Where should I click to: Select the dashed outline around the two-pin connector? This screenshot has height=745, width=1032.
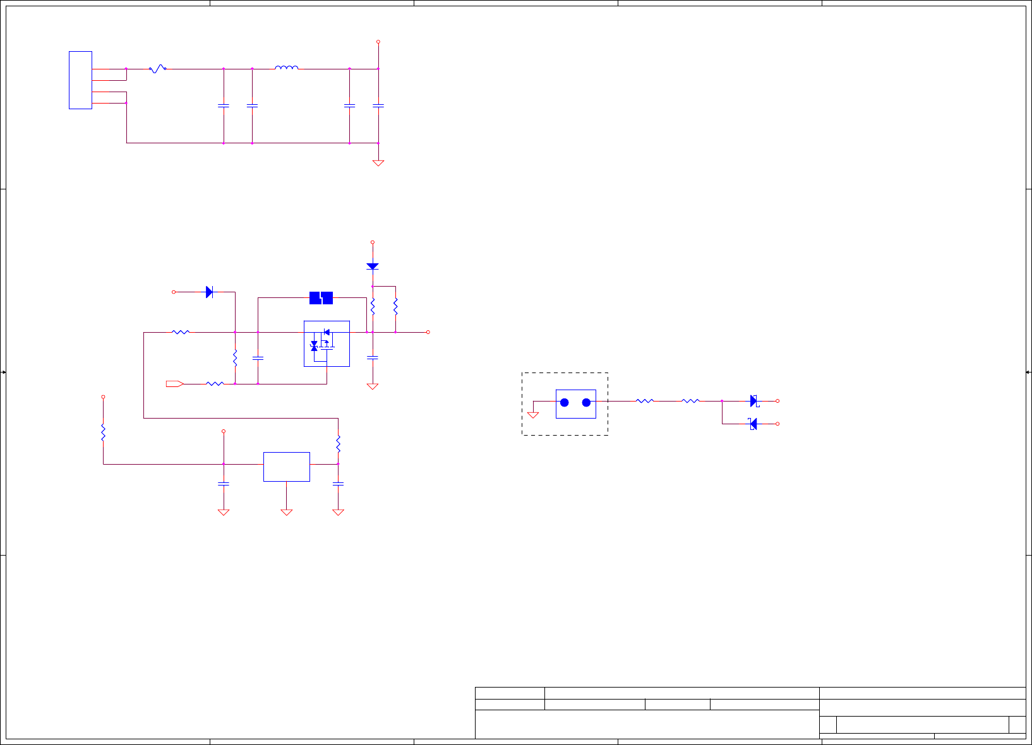[565, 404]
